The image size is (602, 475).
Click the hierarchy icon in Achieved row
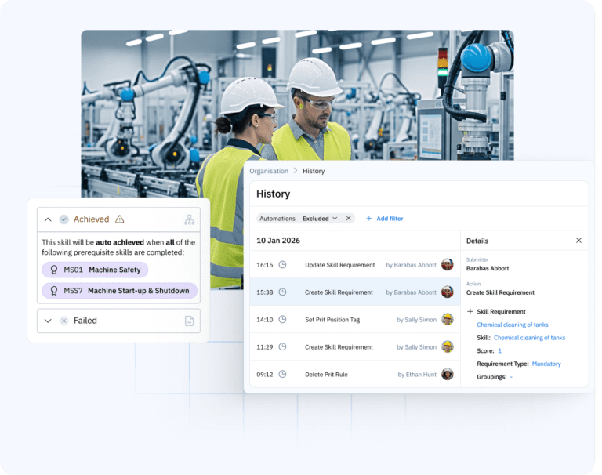tap(189, 219)
